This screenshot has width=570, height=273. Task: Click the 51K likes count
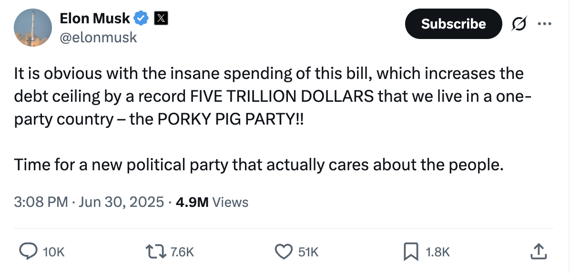point(308,252)
